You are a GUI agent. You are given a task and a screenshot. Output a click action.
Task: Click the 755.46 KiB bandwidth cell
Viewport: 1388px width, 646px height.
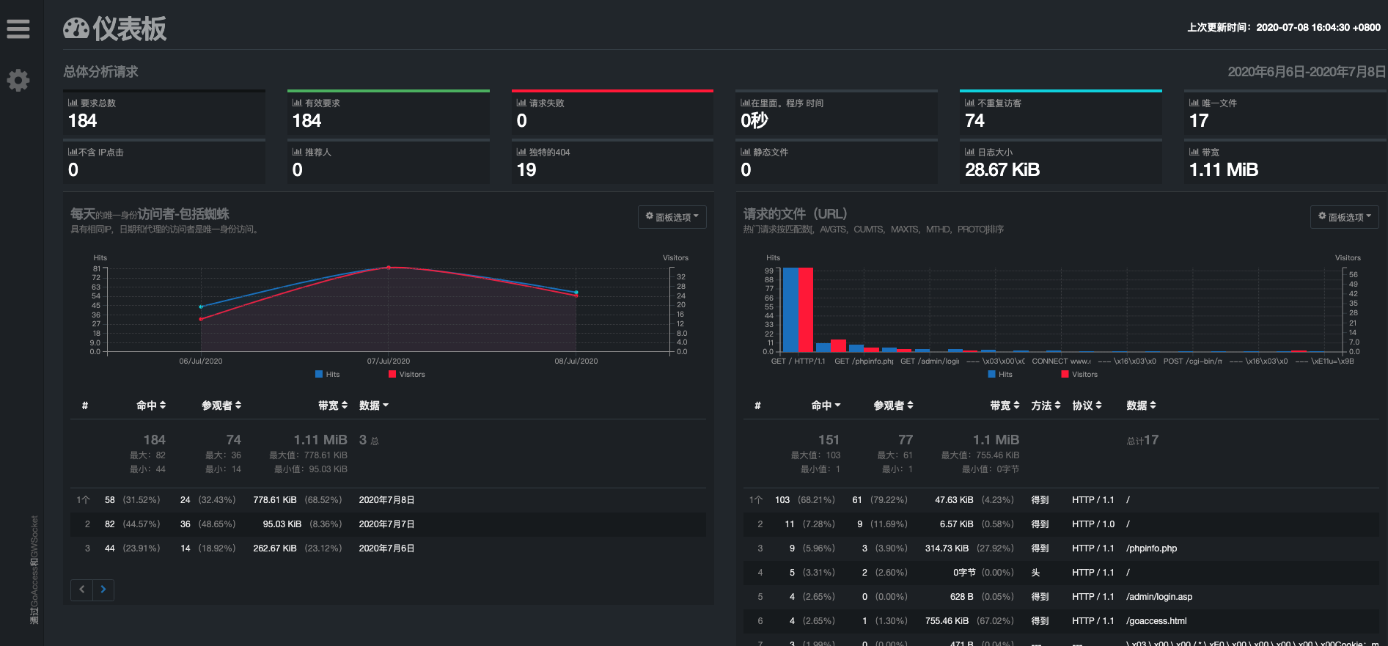(x=947, y=621)
